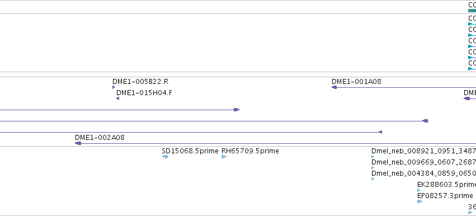Select the teal gene bar at top right
Screen dimensions: 476x216
tap(472, 11)
